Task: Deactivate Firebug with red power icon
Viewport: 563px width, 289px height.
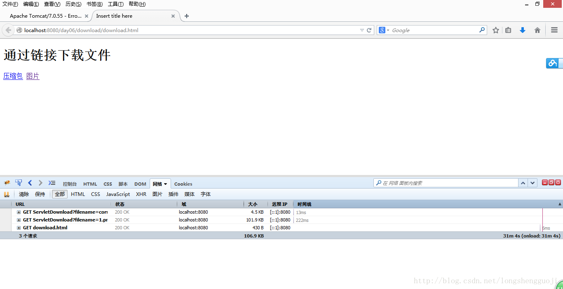Action: pyautogui.click(x=558, y=182)
